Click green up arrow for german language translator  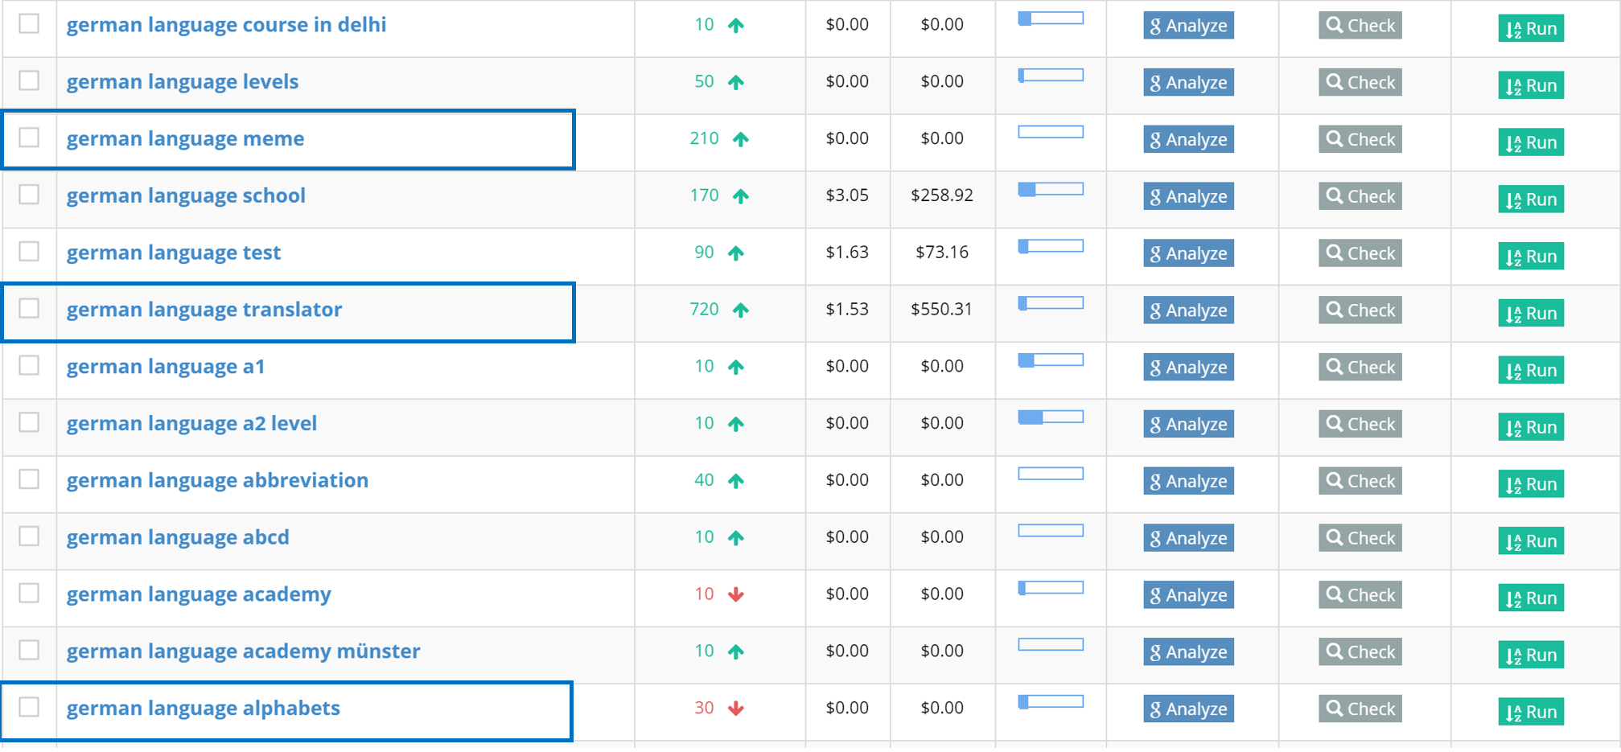point(740,310)
